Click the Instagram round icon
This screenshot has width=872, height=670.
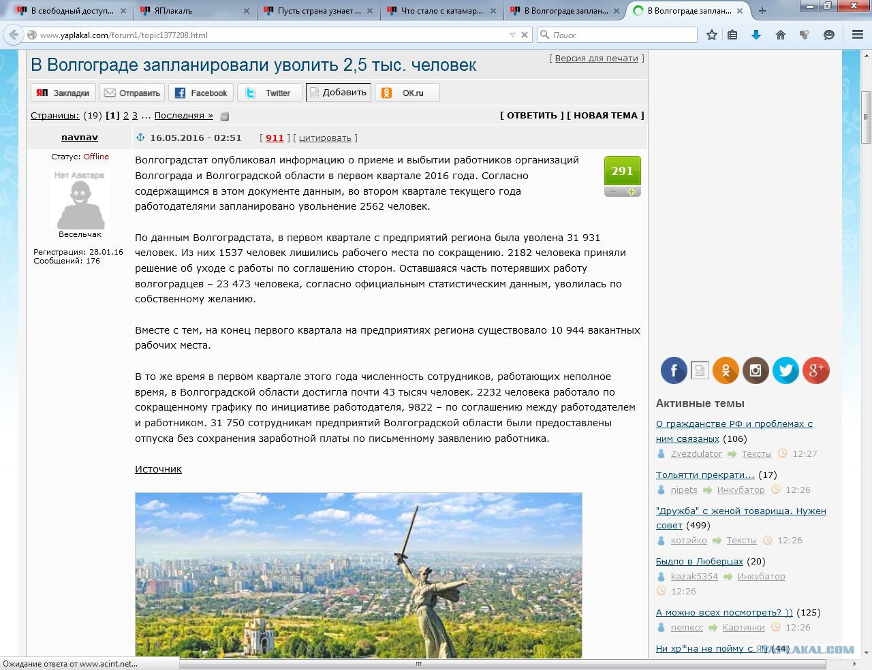[x=756, y=370]
